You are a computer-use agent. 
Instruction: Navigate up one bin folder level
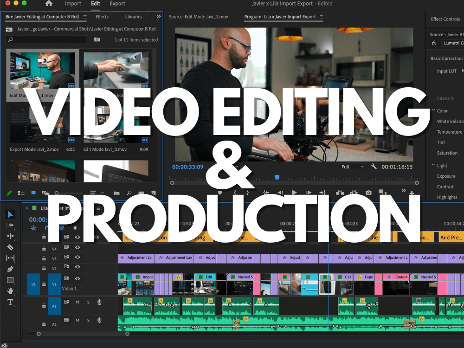(9, 29)
